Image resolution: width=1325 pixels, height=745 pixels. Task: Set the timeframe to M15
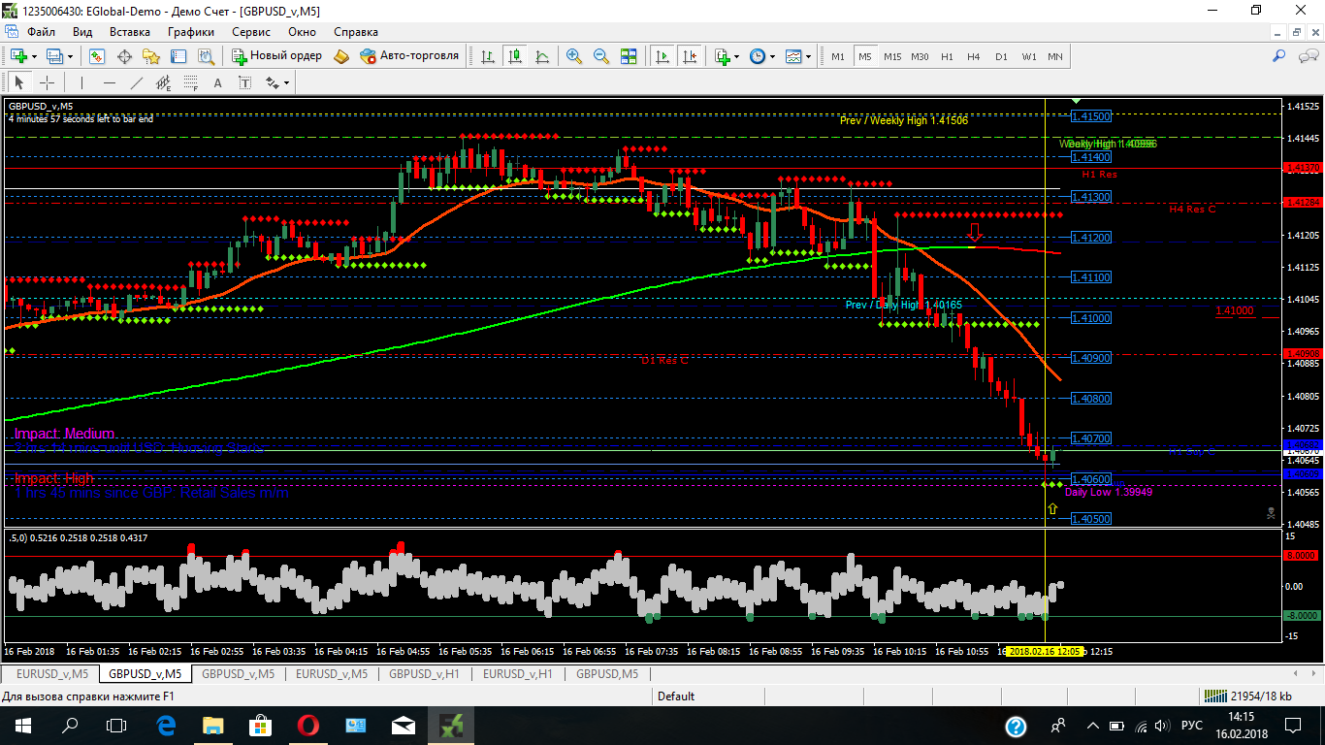[x=892, y=56]
